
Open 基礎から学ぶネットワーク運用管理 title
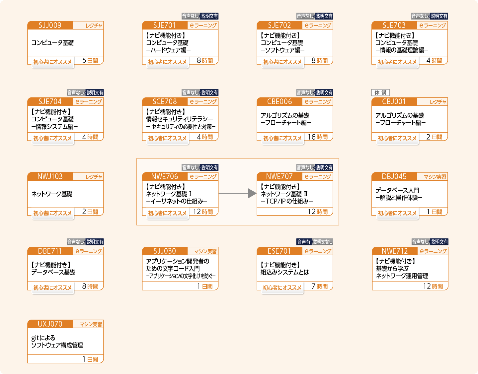click(402, 269)
